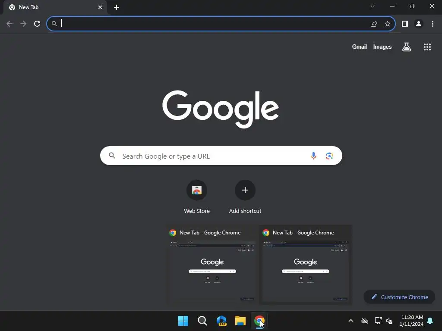The width and height of the screenshot is (442, 331).
Task: Open Chrome's three-dot menu
Action: (433, 24)
